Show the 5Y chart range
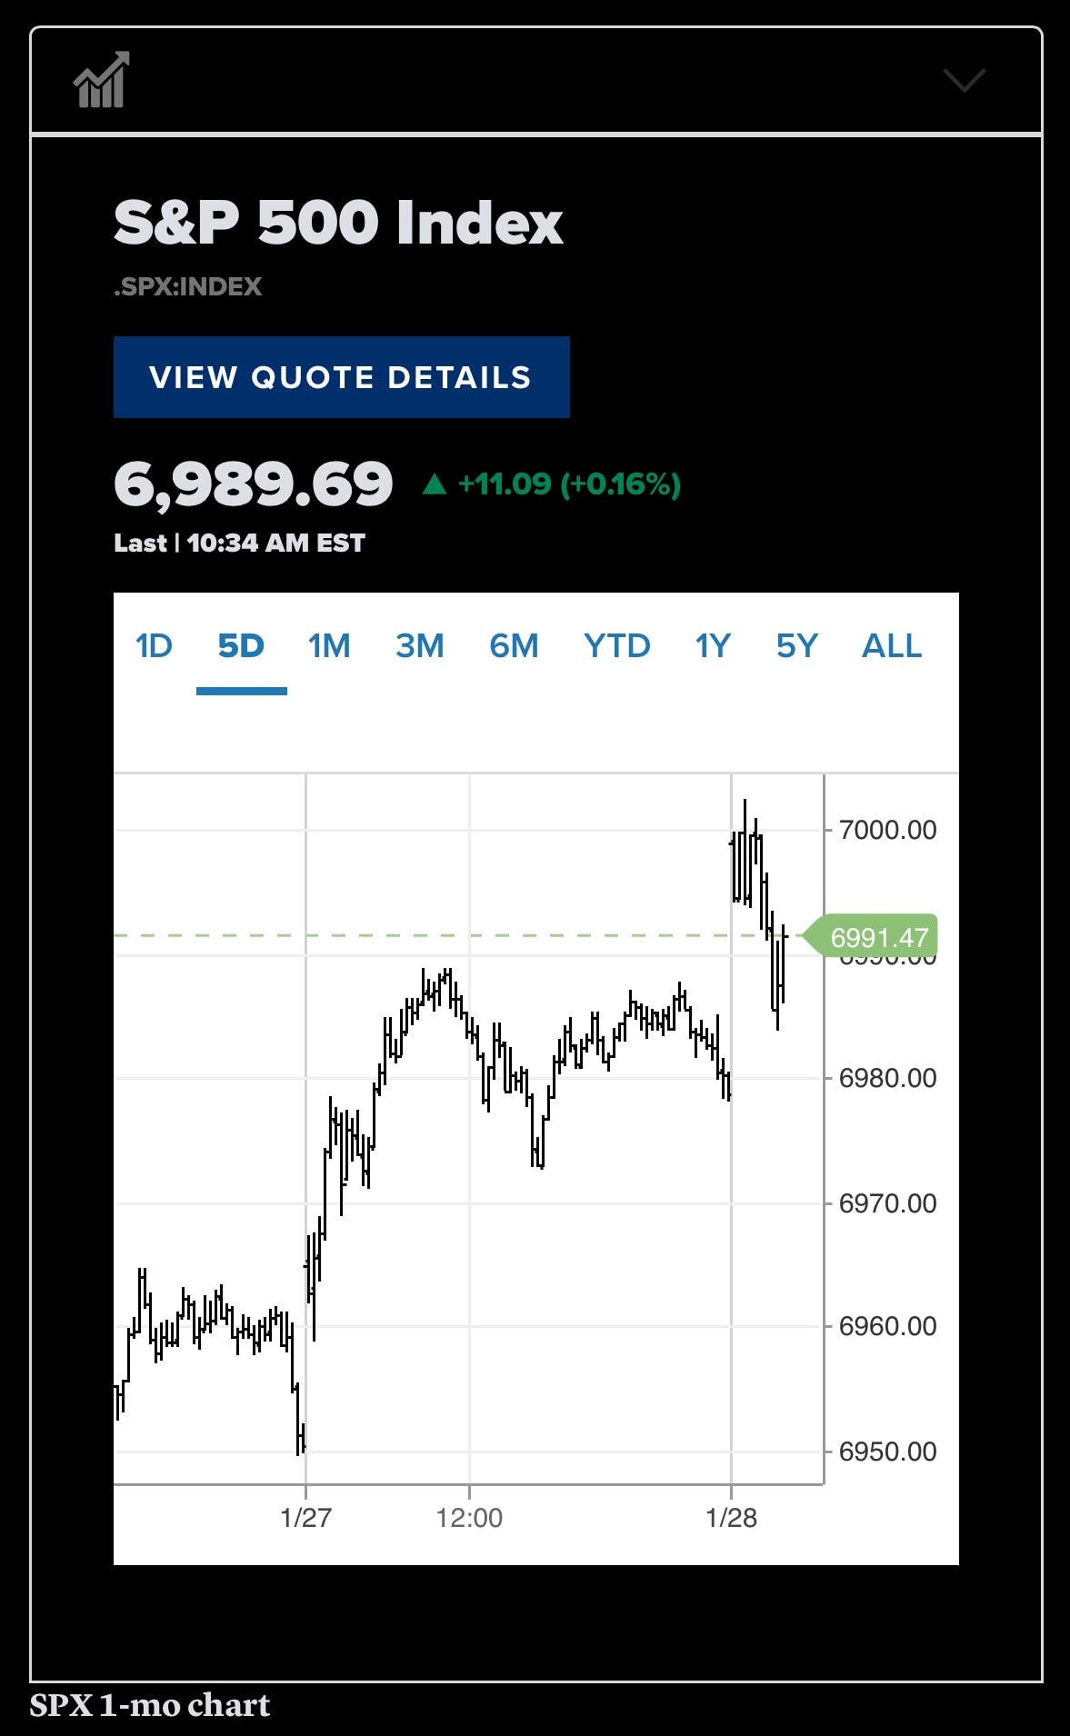The height and width of the screenshot is (1736, 1070). click(796, 646)
